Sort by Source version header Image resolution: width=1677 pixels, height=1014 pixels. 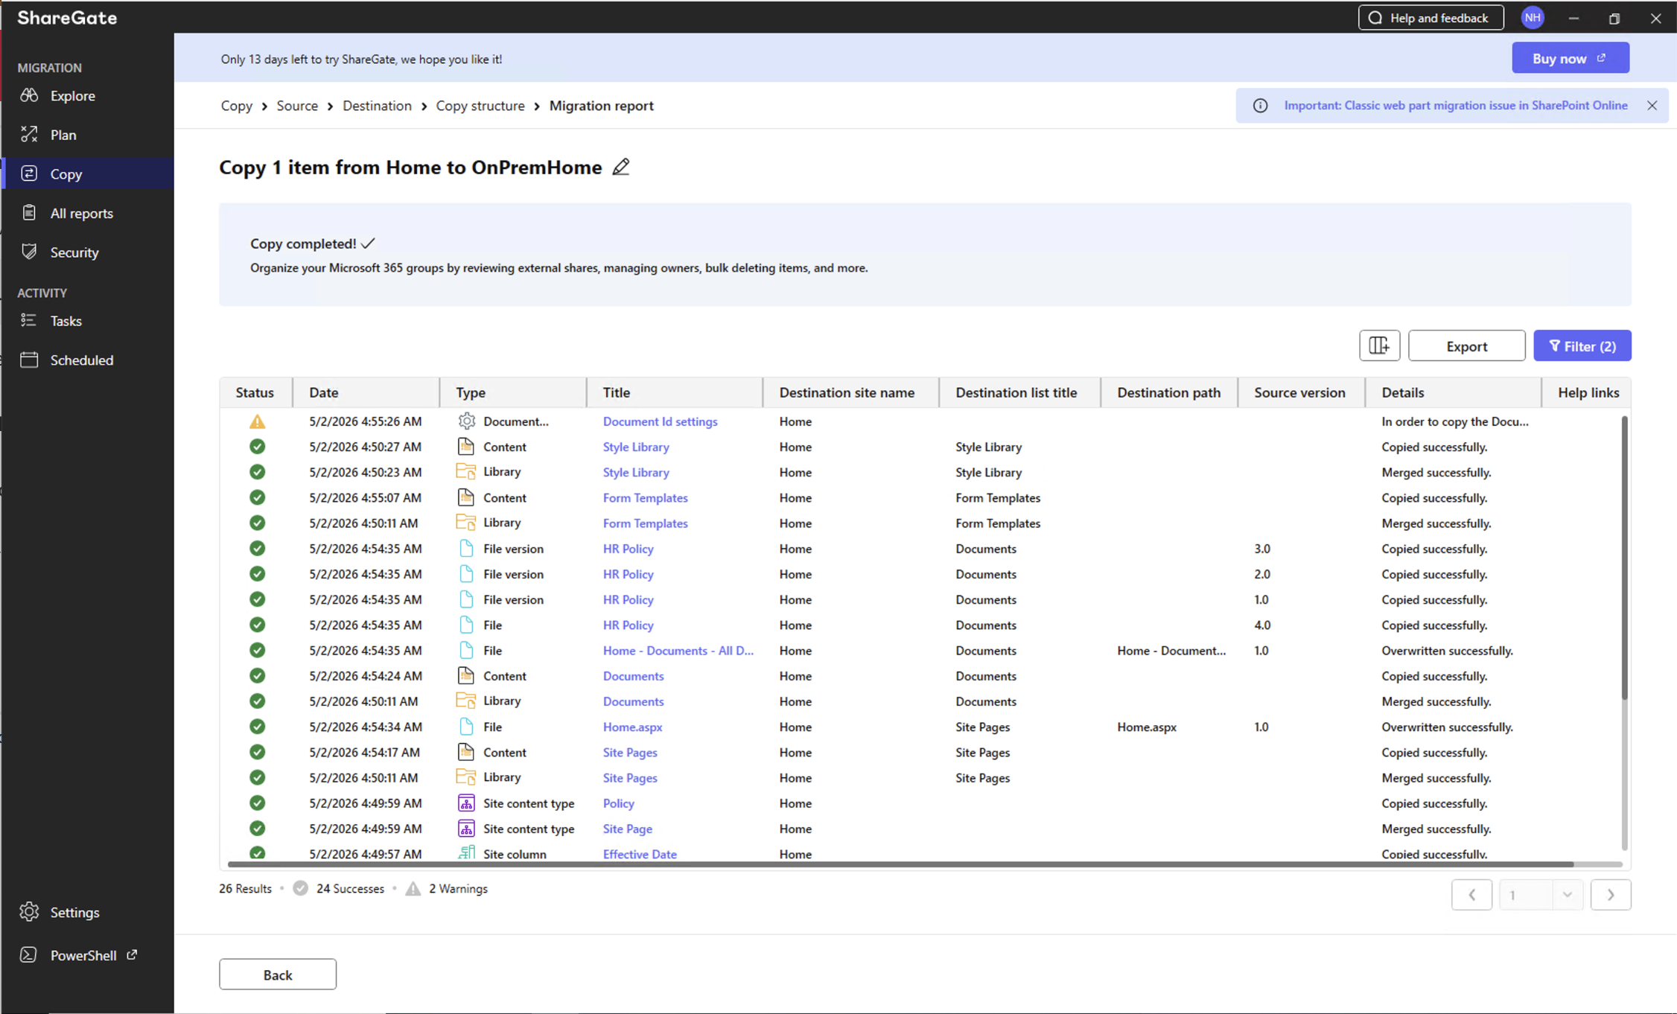[1301, 392]
